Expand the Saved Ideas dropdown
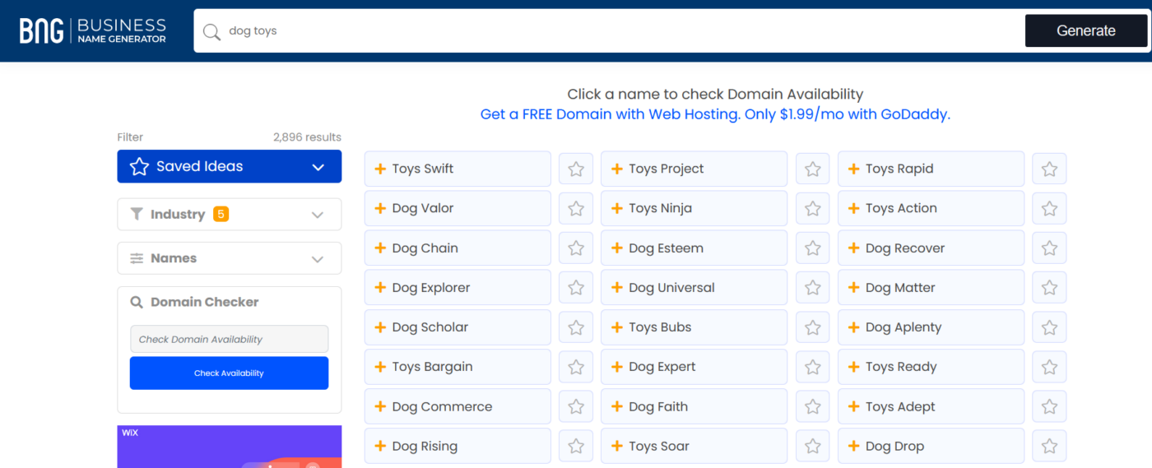Image resolution: width=1152 pixels, height=468 pixels. pyautogui.click(x=318, y=167)
